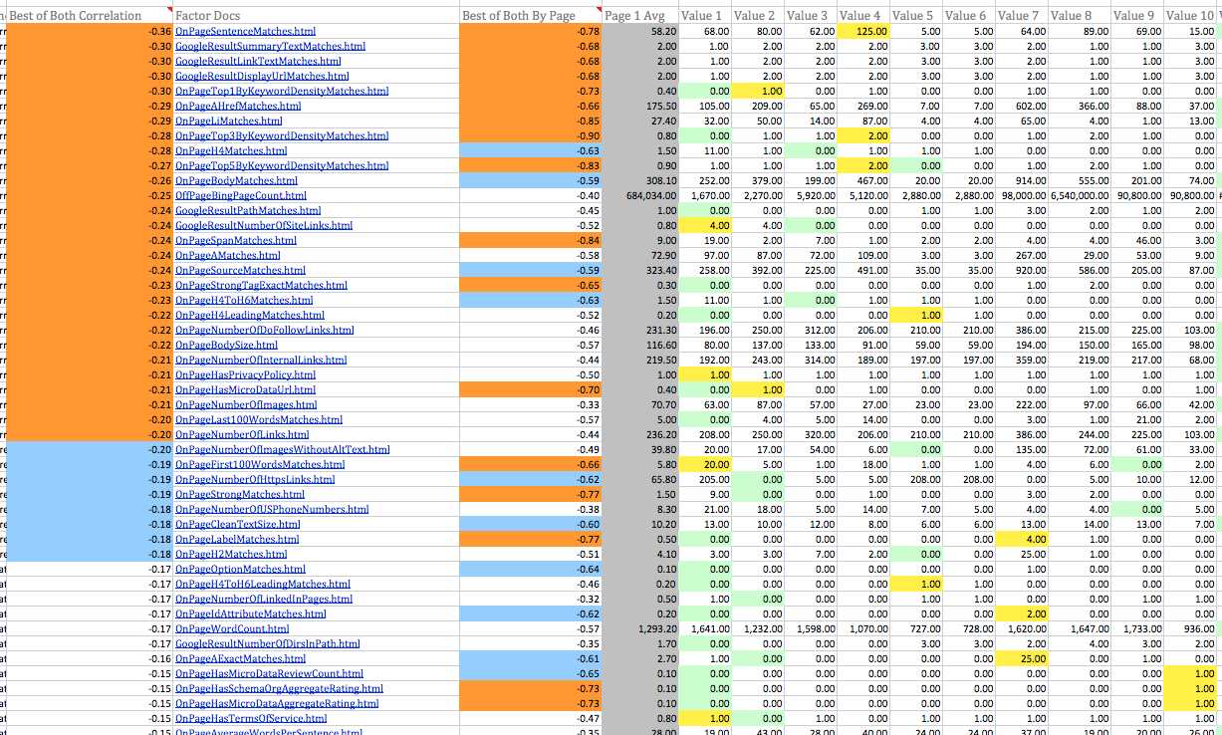Open the OnPageCleanTextSize.html link
The image size is (1222, 735).
[237, 525]
